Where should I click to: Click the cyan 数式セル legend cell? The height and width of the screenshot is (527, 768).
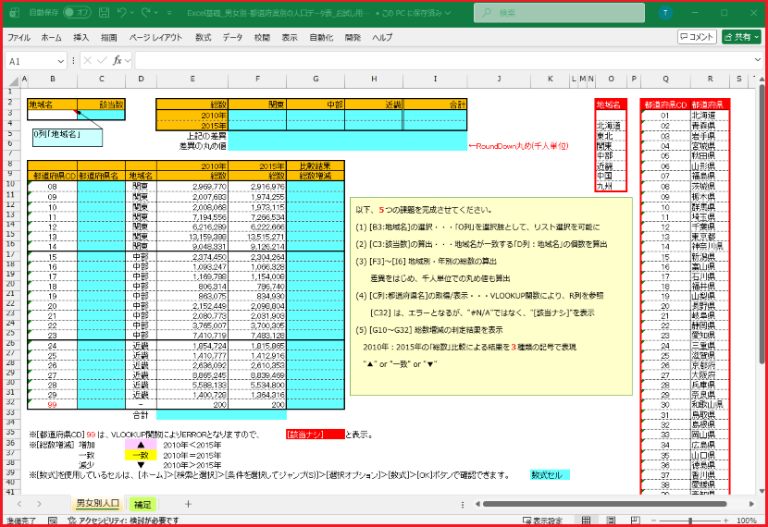550,475
